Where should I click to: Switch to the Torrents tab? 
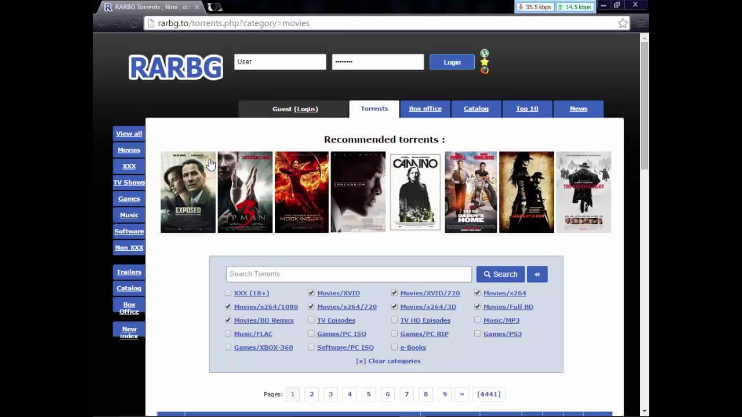tap(374, 109)
